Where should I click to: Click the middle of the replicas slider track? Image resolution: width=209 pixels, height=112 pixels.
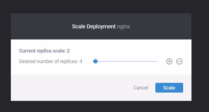tap(125, 61)
